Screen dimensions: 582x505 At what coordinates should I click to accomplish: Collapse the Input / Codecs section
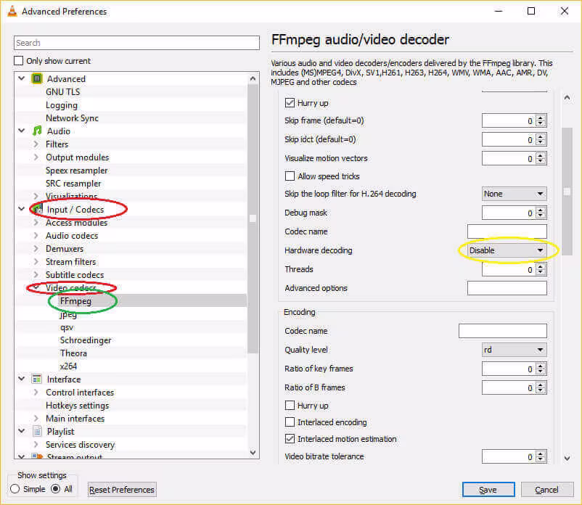[x=22, y=209]
